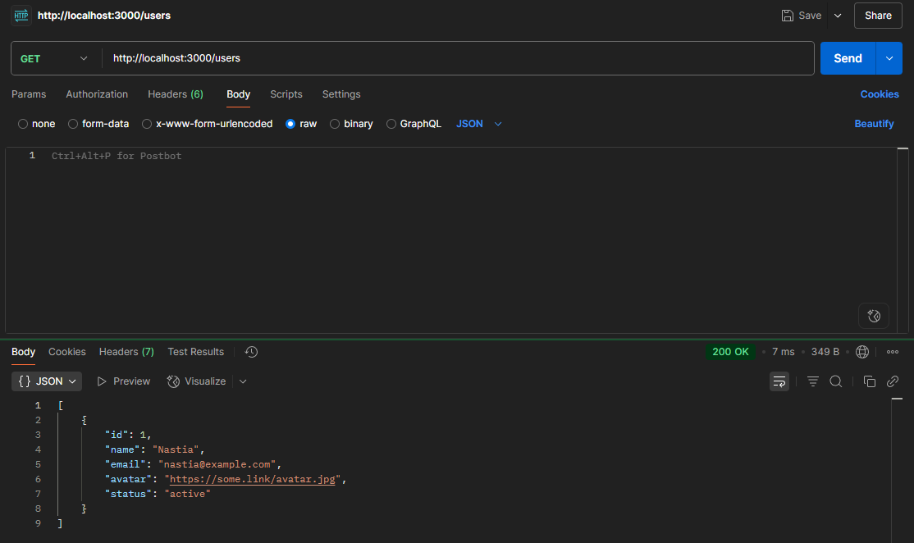The height and width of the screenshot is (543, 914).
Task: Open the Test Results tab
Action: 195,352
